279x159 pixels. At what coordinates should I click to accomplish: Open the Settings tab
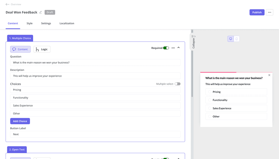(x=46, y=23)
